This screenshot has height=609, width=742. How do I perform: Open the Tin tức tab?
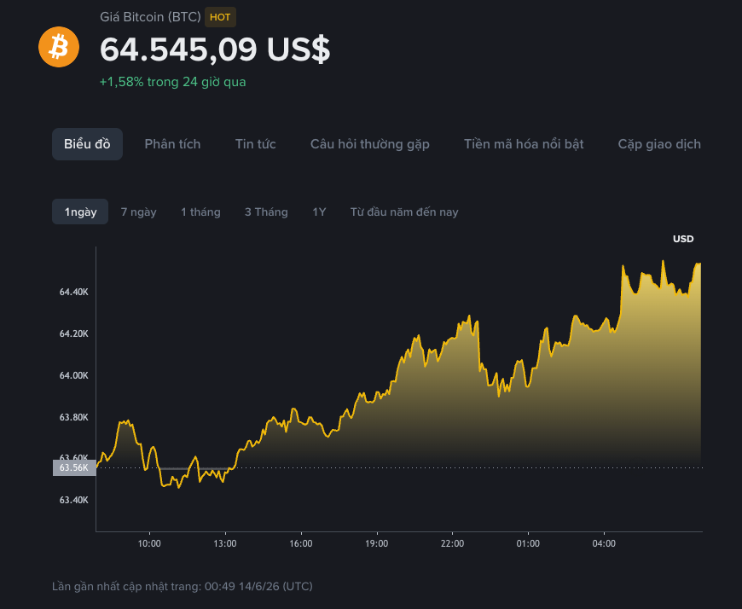pos(256,144)
